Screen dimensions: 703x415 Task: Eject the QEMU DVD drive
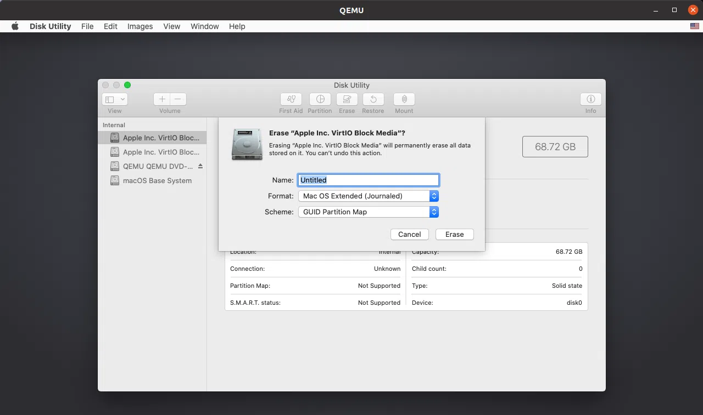coord(200,166)
